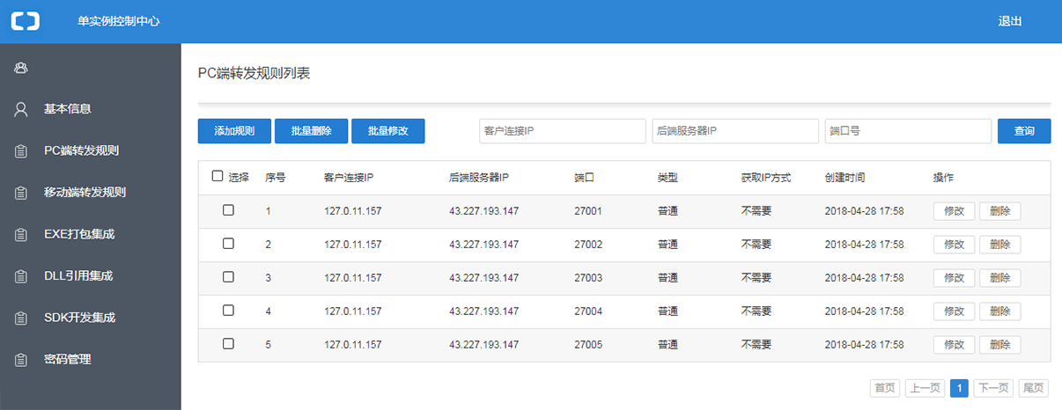1062x410 pixels.
Task: Open SDK开发集成 in the sidebar menu
Action: (79, 318)
